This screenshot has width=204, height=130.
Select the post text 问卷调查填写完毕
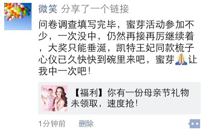coord(77,24)
